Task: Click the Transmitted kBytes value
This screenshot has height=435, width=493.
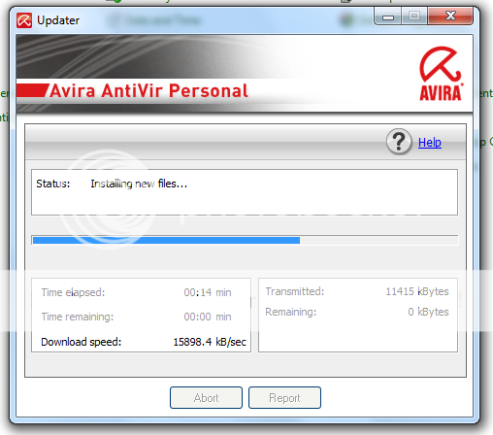Action: [417, 291]
